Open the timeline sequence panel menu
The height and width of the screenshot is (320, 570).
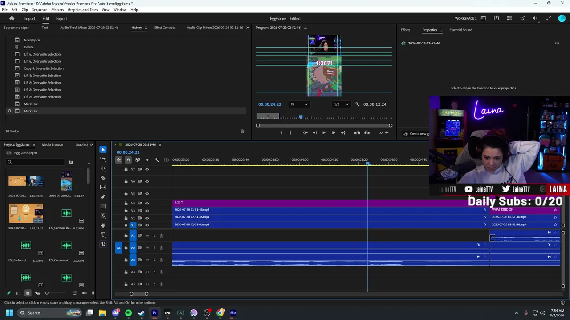[x=160, y=144]
